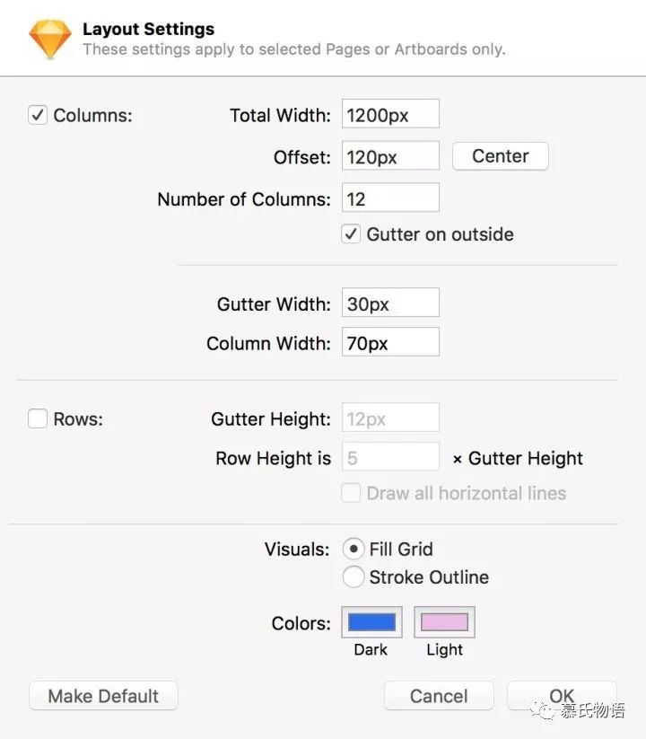Open the Light color swatch

click(444, 622)
